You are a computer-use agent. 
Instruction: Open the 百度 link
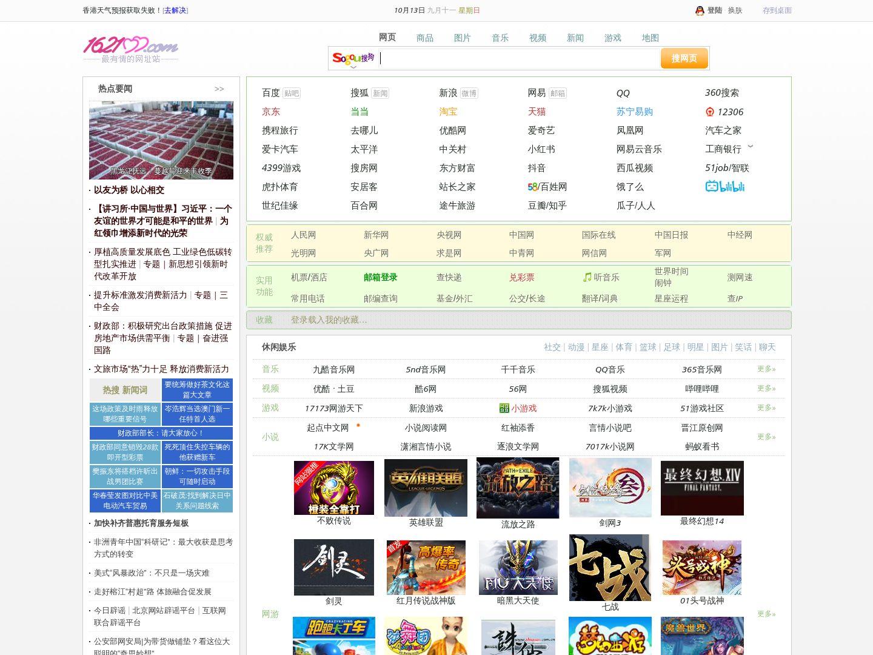[271, 93]
